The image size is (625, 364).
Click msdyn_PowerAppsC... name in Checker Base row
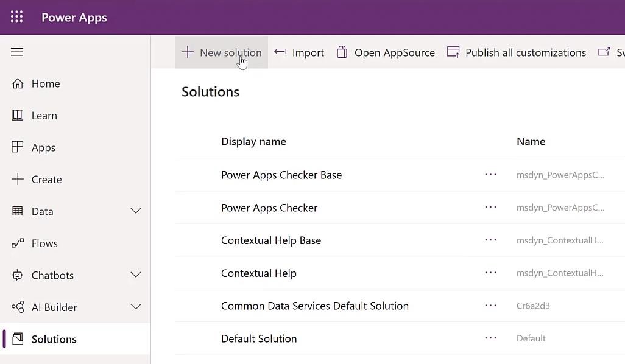pos(560,175)
